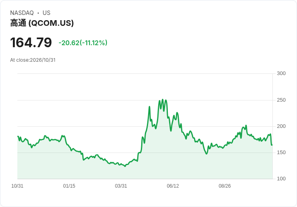Select the 06/12 date label on x-axis
Screen dimensions: 297x207
173,186
